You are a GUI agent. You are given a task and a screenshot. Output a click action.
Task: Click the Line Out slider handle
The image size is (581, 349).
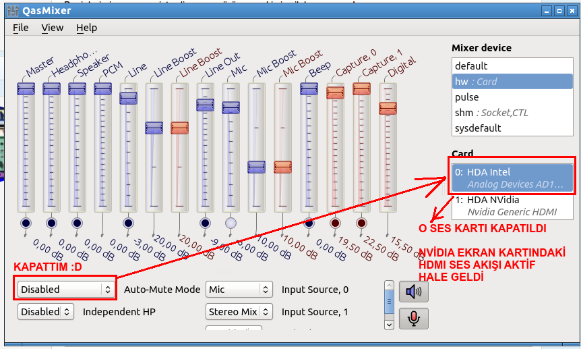[x=205, y=105]
